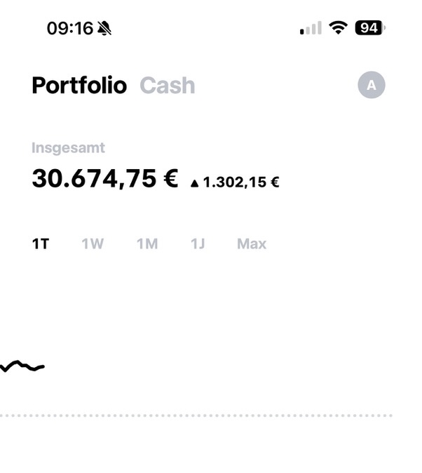Choose the 1J one-year range
This screenshot has width=422, height=473.
(198, 244)
